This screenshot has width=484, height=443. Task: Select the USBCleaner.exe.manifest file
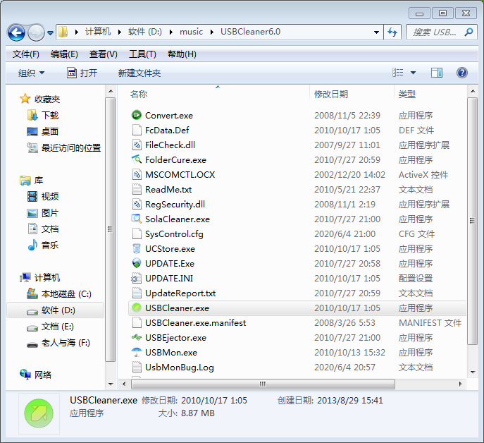tap(195, 323)
